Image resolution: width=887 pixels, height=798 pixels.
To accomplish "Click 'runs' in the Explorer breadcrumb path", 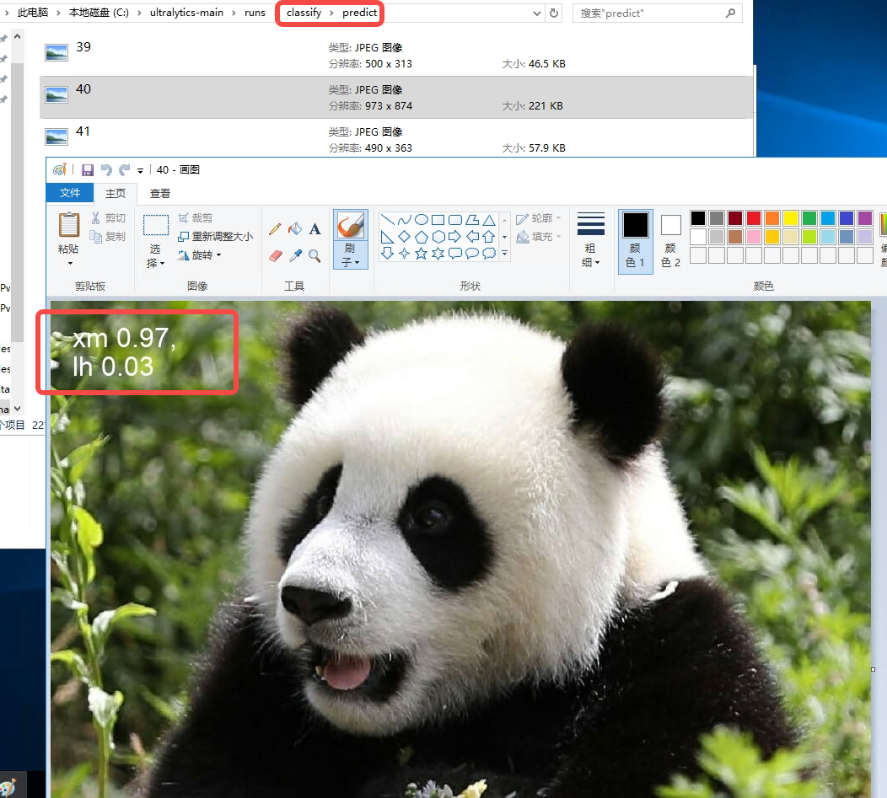I will point(255,13).
